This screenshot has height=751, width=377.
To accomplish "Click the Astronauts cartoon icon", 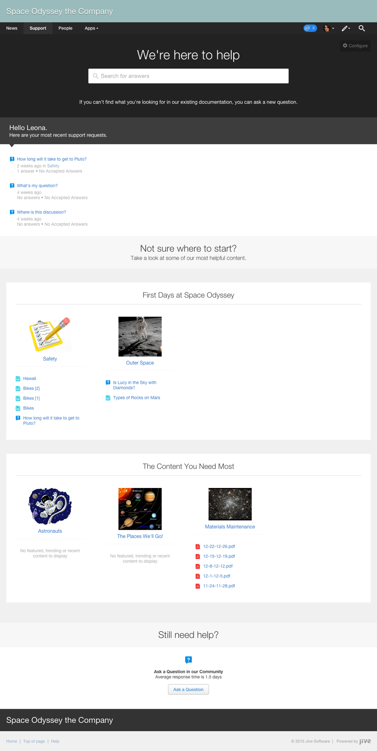I will 50,506.
